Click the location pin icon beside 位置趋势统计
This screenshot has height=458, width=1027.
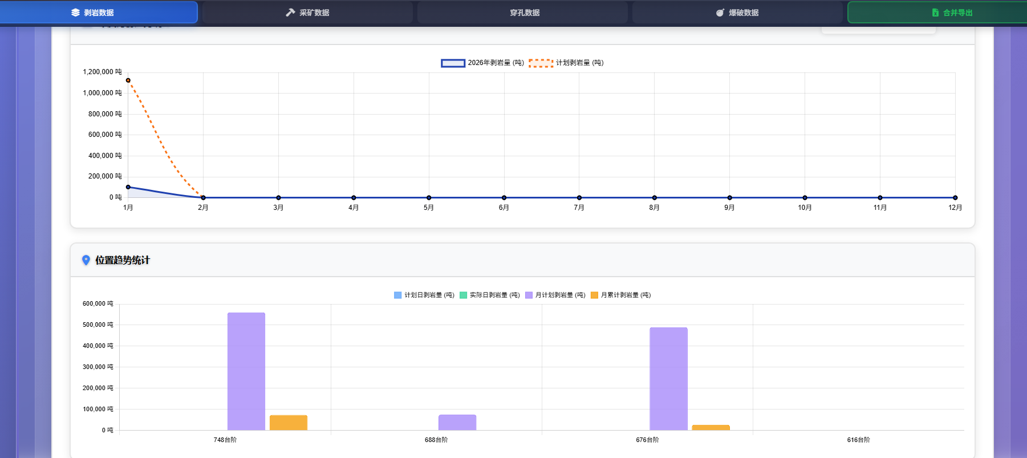[86, 260]
